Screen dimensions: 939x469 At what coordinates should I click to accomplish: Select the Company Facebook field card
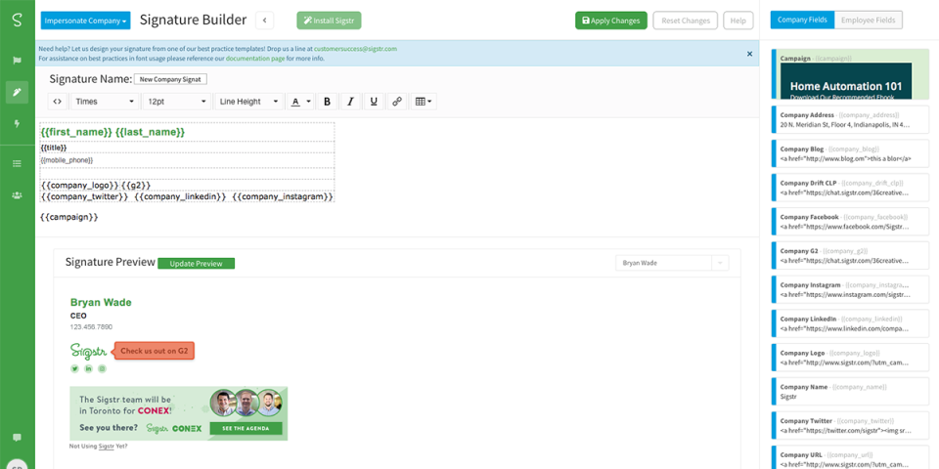(850, 222)
